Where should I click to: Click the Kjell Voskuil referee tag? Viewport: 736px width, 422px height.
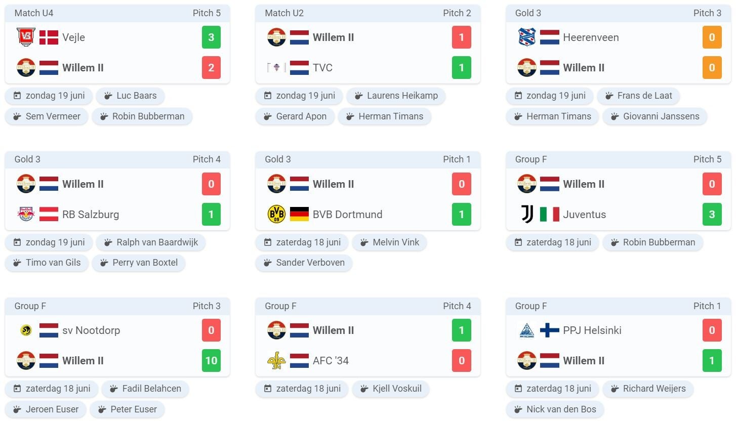point(390,389)
